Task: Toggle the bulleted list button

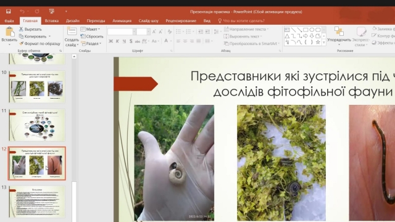Action: tap(178, 31)
